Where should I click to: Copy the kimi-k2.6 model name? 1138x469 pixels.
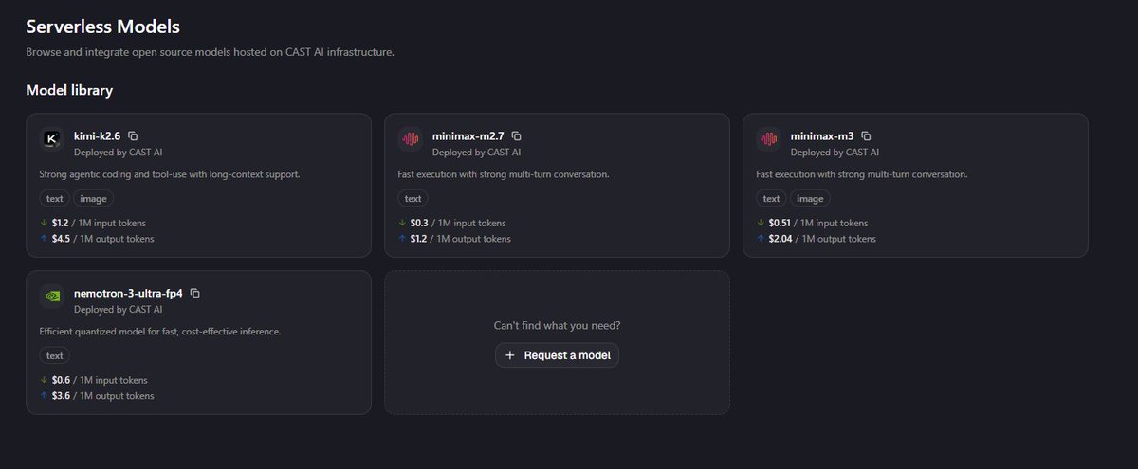133,136
